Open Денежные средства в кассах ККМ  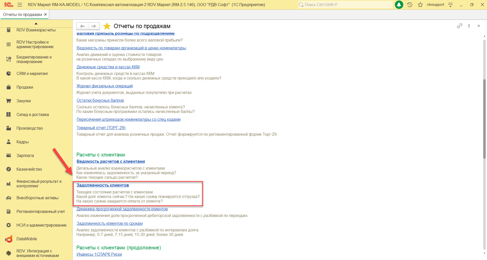point(108,67)
